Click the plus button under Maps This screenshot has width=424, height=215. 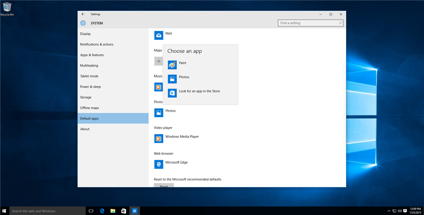tap(159, 61)
